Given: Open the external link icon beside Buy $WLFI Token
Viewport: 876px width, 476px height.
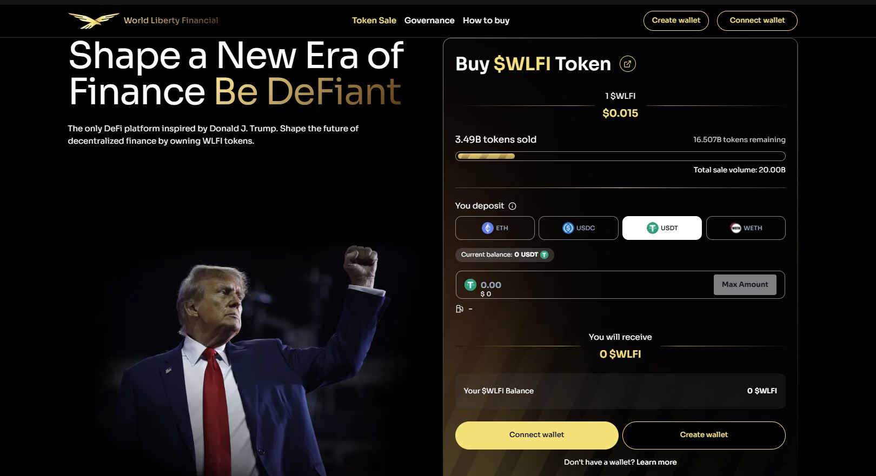Looking at the screenshot, I should click(x=627, y=64).
